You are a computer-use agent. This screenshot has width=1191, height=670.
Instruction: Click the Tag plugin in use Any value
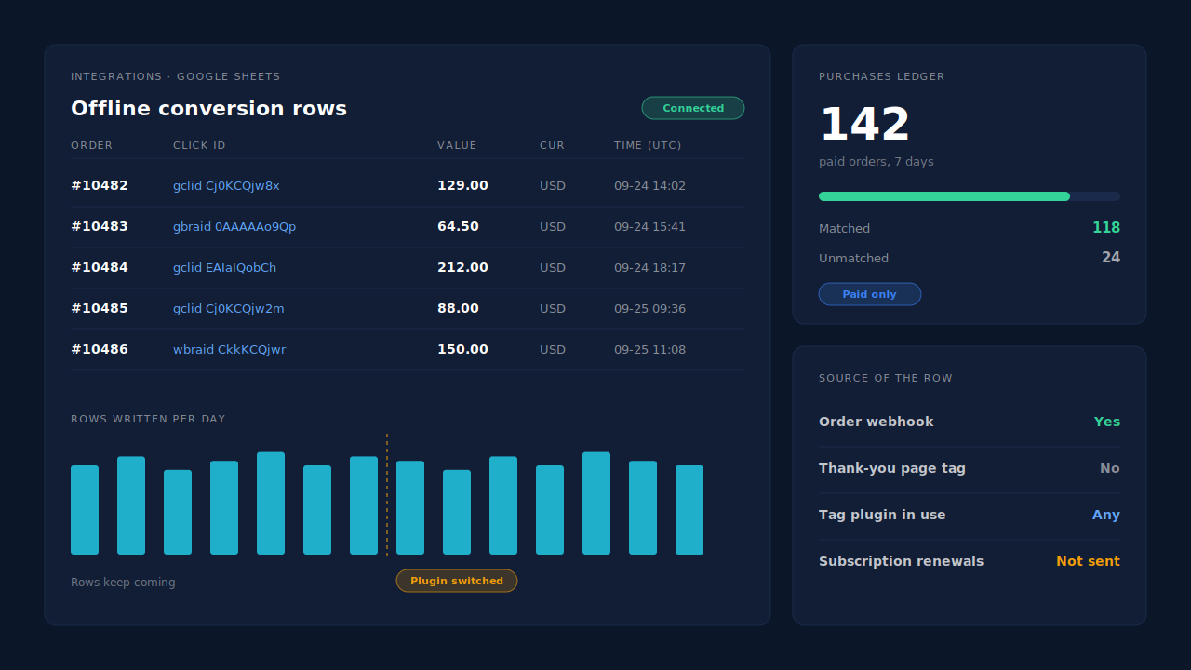[x=1106, y=515]
